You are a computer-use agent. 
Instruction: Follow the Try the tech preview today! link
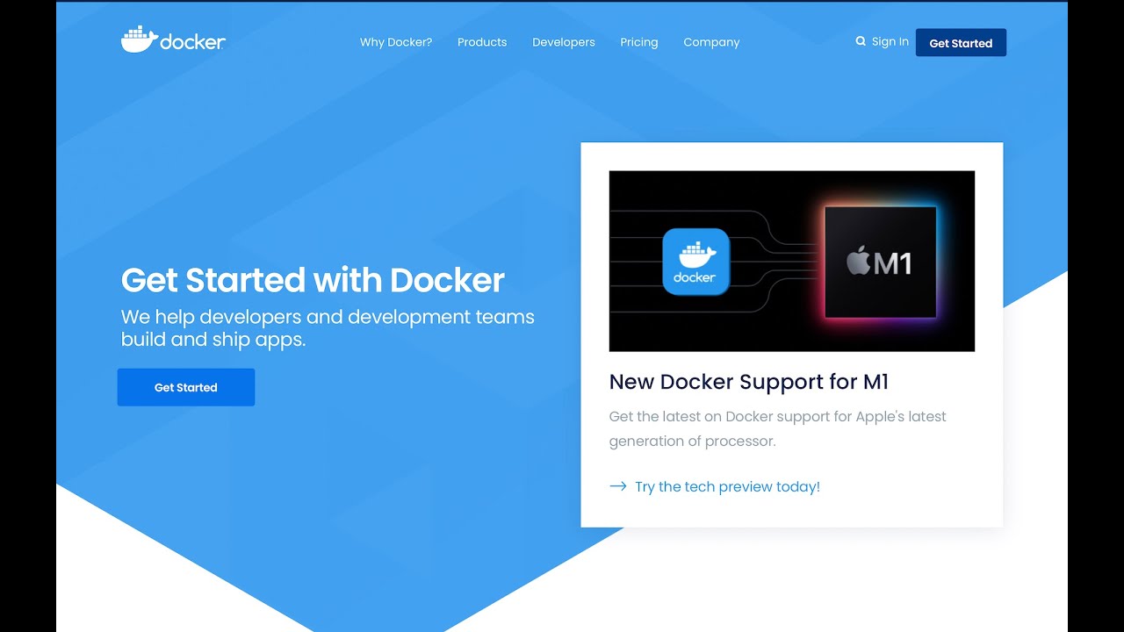pyautogui.click(x=727, y=486)
